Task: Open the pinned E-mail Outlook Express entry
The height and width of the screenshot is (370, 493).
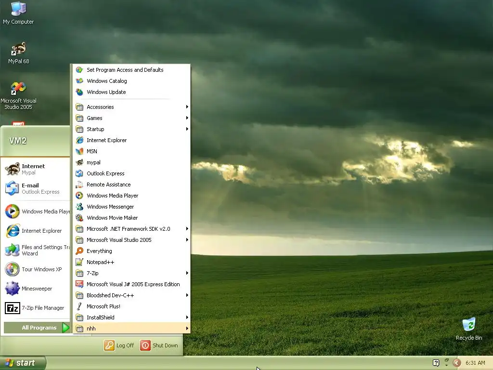Action: point(35,188)
